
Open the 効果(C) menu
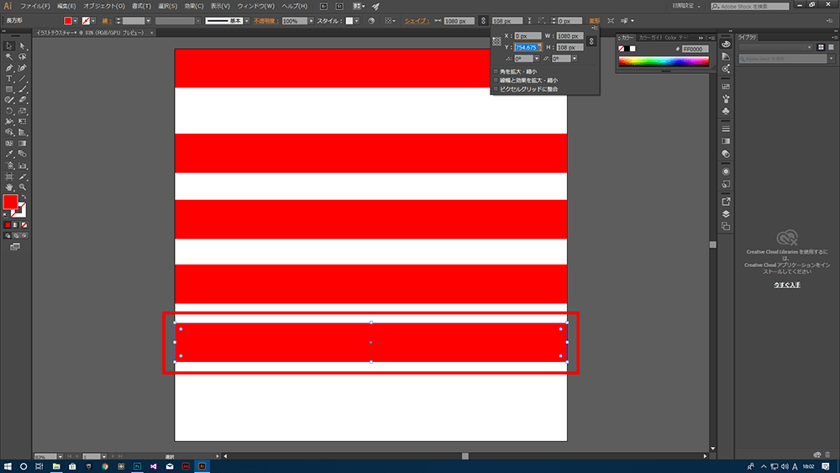[194, 7]
